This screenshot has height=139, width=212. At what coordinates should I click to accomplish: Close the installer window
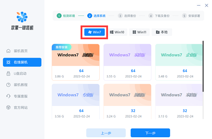pos(206,5)
